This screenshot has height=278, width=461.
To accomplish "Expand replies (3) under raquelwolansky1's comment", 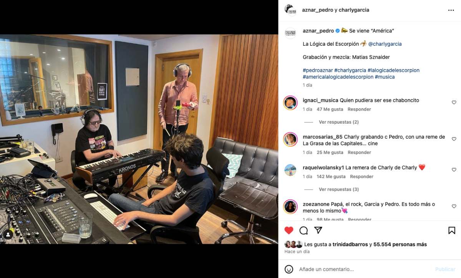I will (x=338, y=189).
